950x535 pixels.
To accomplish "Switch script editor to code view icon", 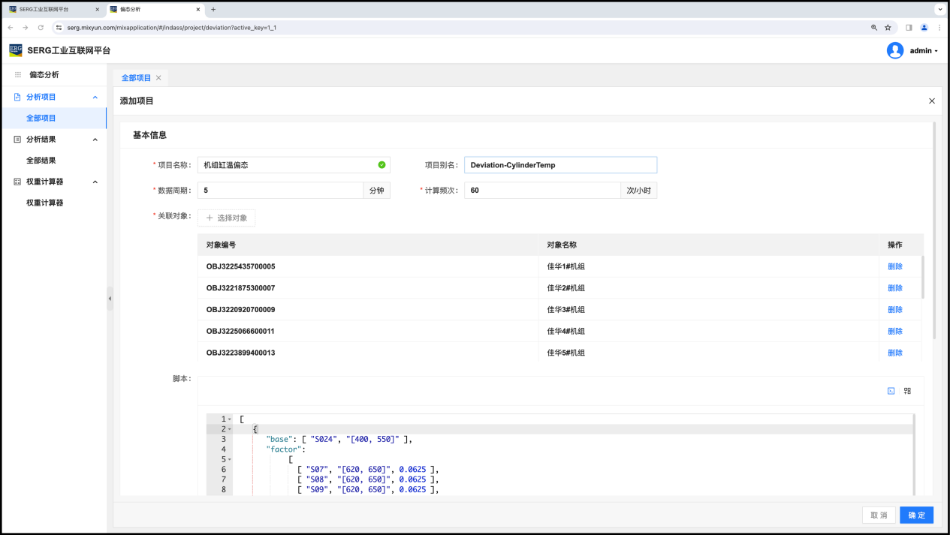I will (891, 391).
